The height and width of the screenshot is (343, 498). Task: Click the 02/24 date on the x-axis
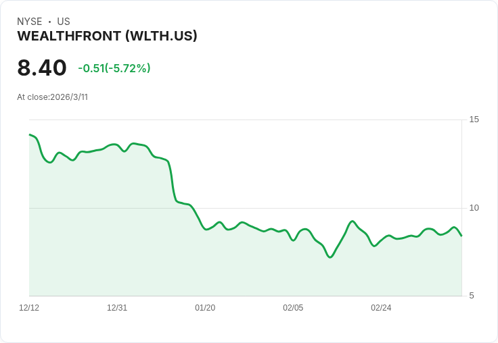point(381,308)
